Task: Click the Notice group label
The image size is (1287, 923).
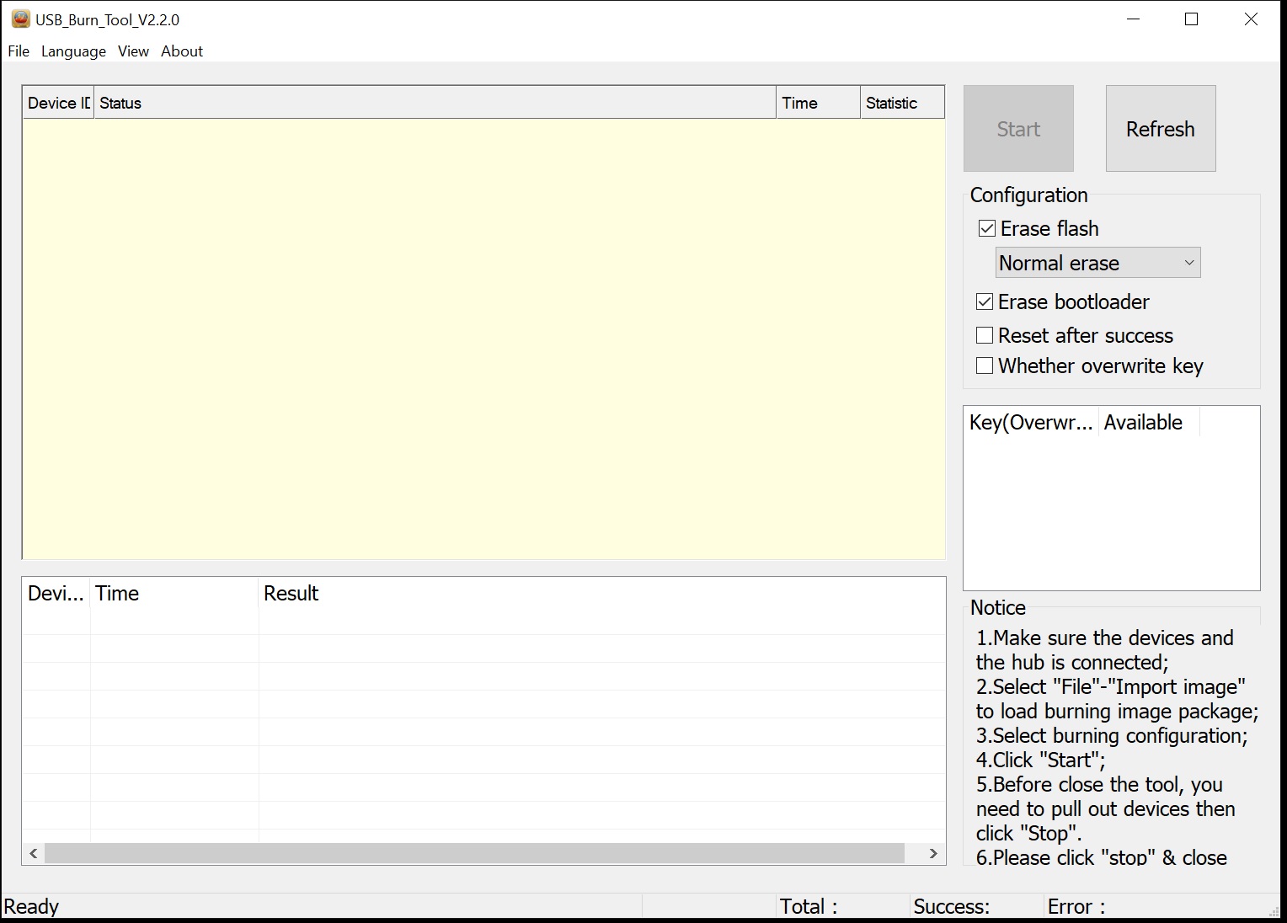Action: pyautogui.click(x=998, y=608)
